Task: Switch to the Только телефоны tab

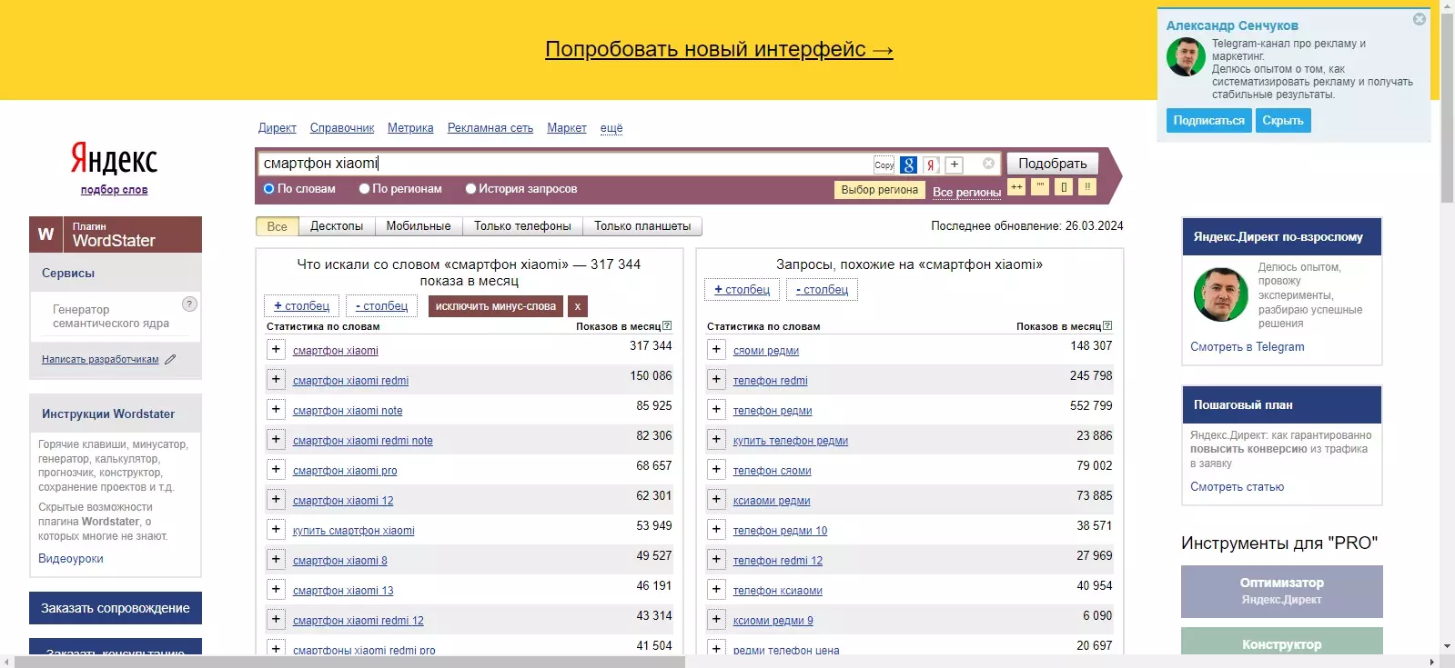Action: click(x=522, y=226)
